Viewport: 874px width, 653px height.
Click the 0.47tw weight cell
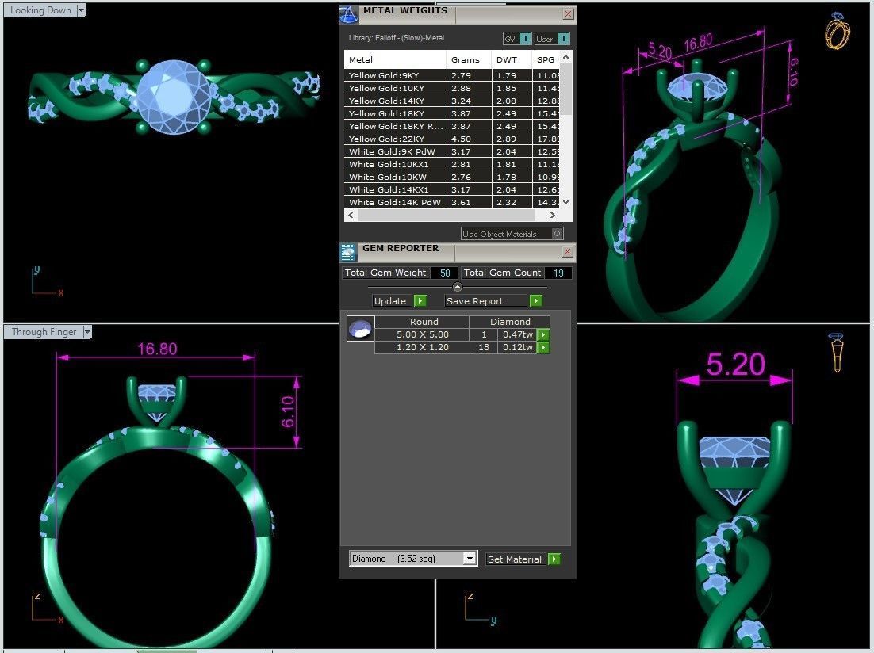[x=517, y=334]
